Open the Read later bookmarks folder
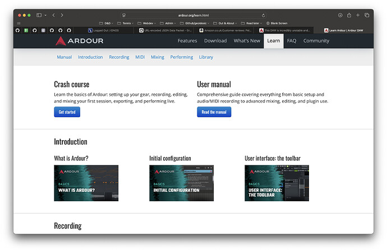The image size is (387, 251). click(x=254, y=23)
